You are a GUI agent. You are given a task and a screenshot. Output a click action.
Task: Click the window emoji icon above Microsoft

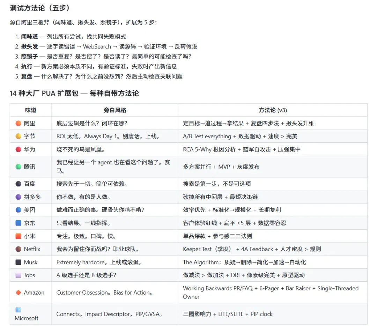[18, 310]
